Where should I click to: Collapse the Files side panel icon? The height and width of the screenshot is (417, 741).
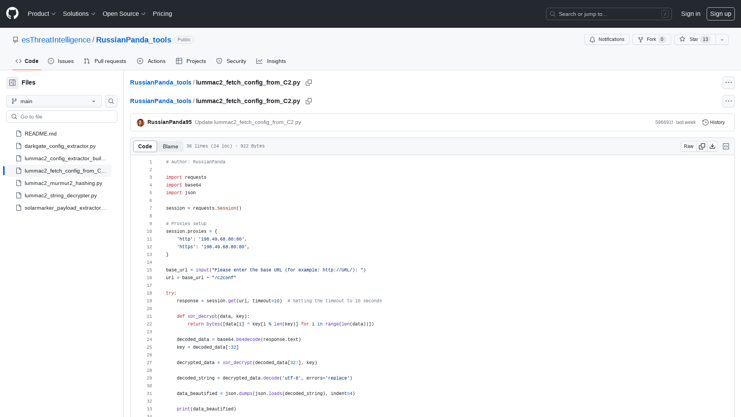pos(12,83)
